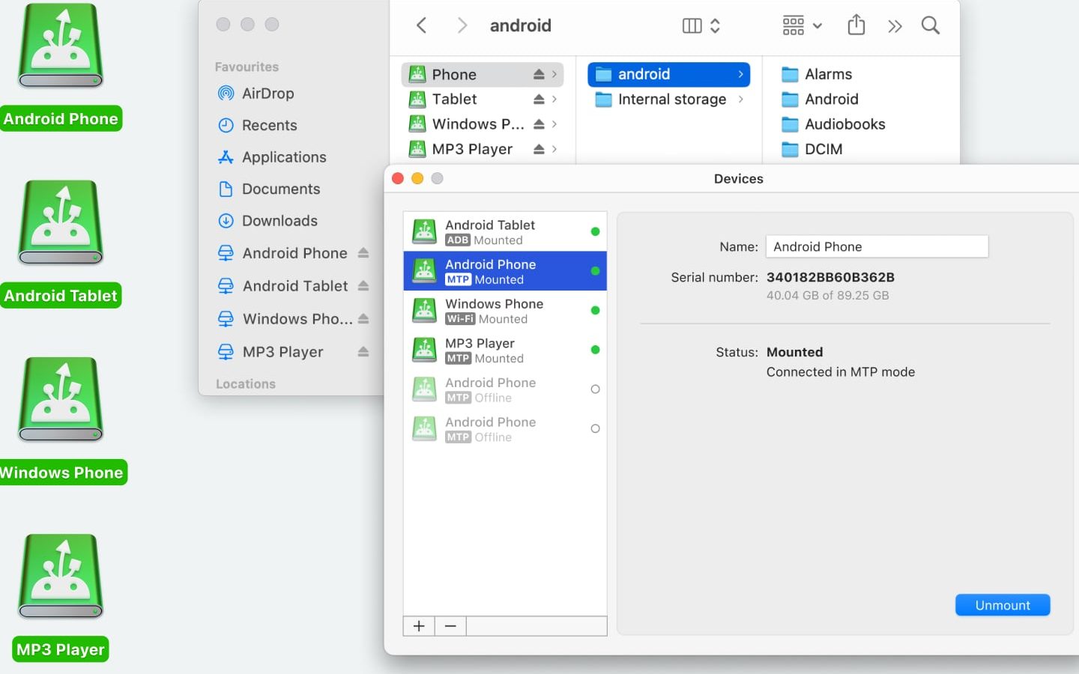The width and height of the screenshot is (1079, 674).
Task: Expand Phone row chevron in Finder
Action: [x=554, y=74]
